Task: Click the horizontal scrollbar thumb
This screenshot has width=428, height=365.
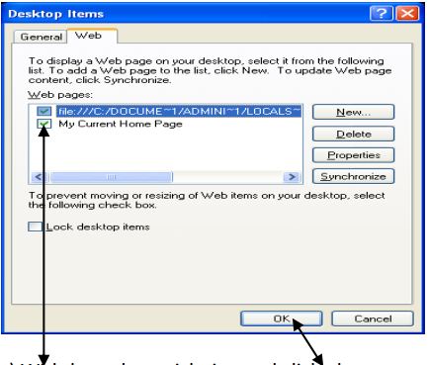Action: [x=111, y=177]
